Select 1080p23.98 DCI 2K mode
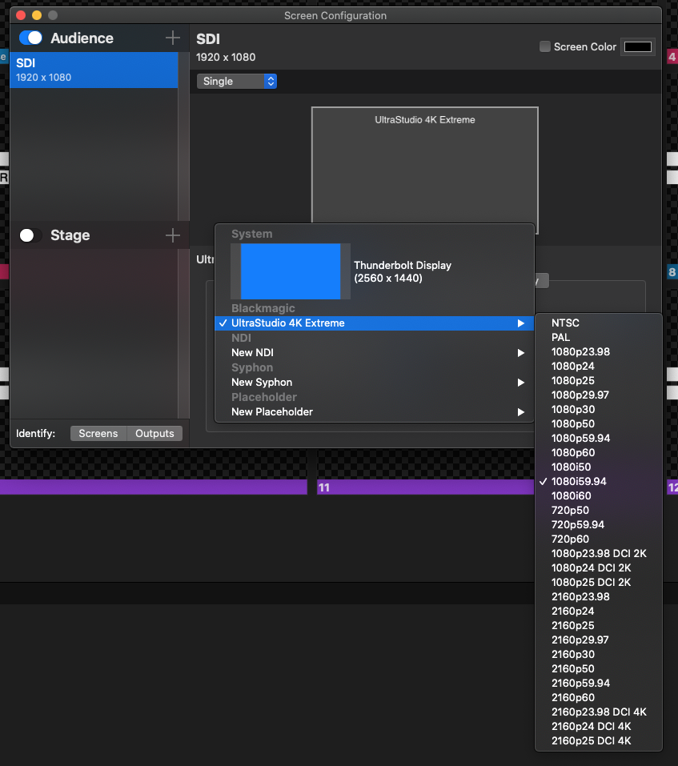 599,554
